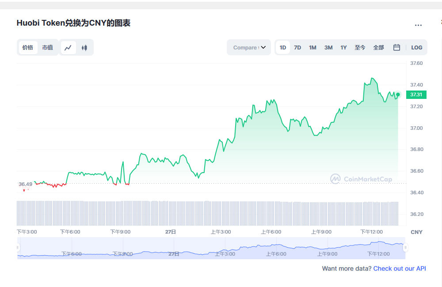
Task: Select the 3M time range
Action: point(328,48)
